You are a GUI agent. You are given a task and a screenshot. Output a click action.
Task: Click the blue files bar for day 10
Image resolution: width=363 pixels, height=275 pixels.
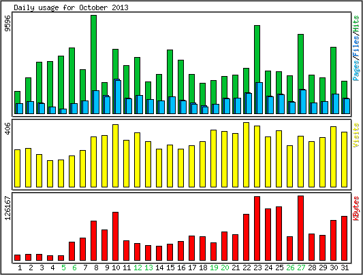(x=117, y=96)
